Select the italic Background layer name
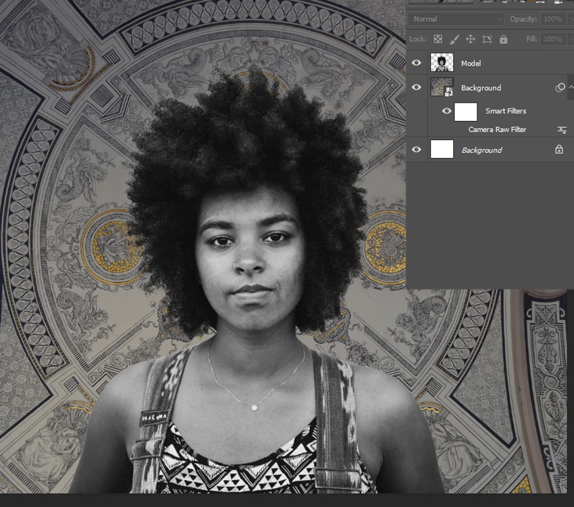This screenshot has height=507, width=574. [x=481, y=150]
